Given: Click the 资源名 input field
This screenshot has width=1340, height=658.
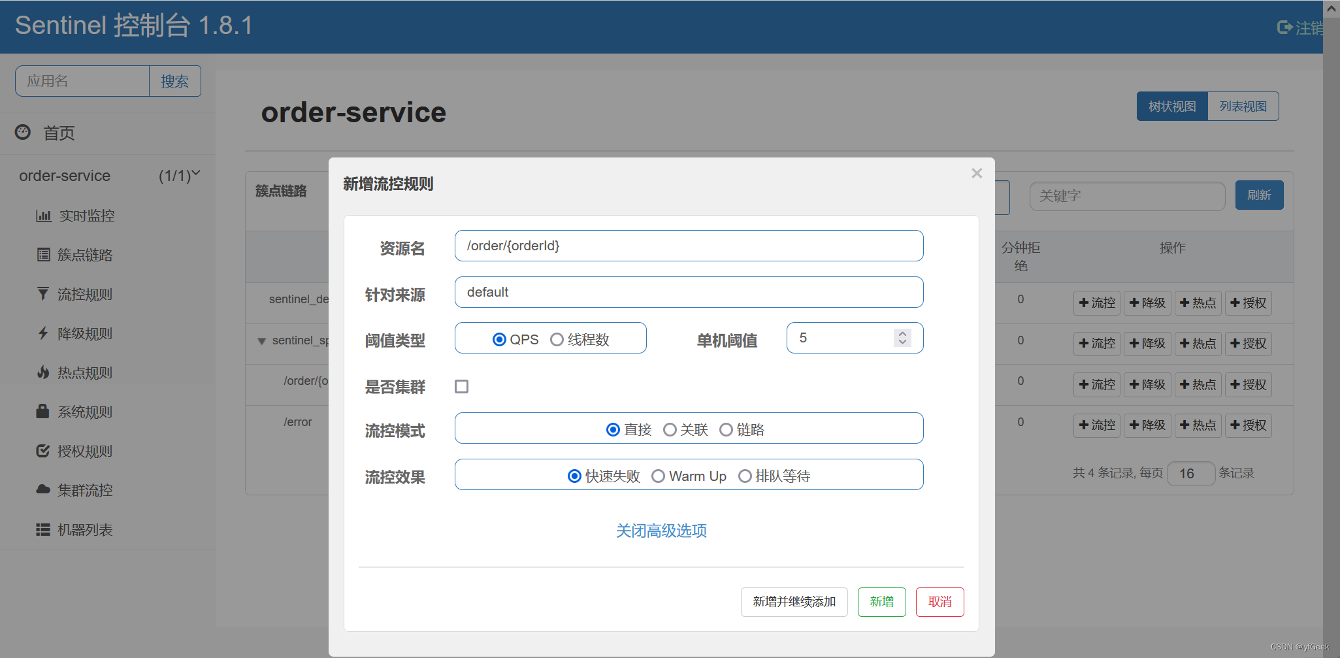Looking at the screenshot, I should (689, 246).
